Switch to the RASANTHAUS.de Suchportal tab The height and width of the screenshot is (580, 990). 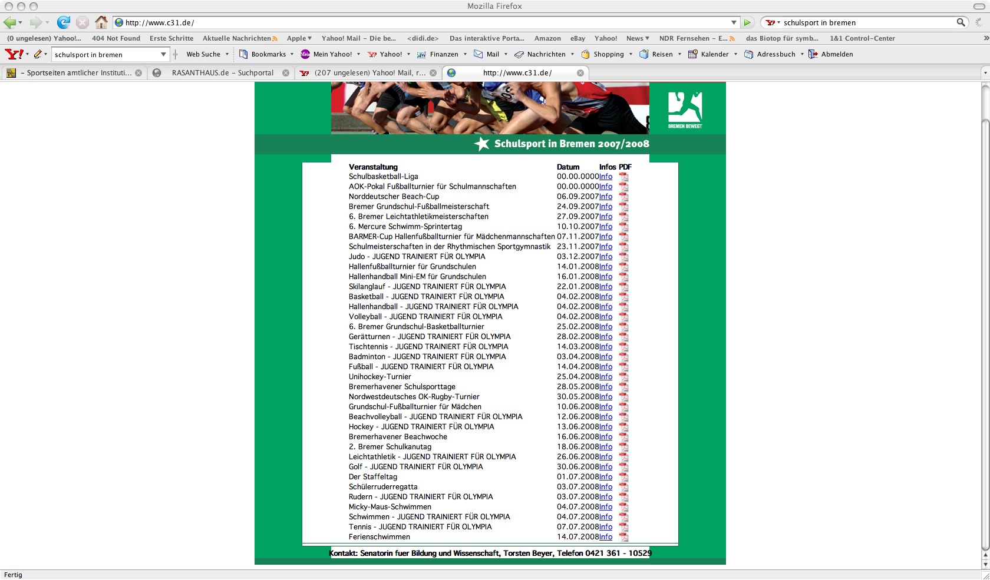coord(222,73)
